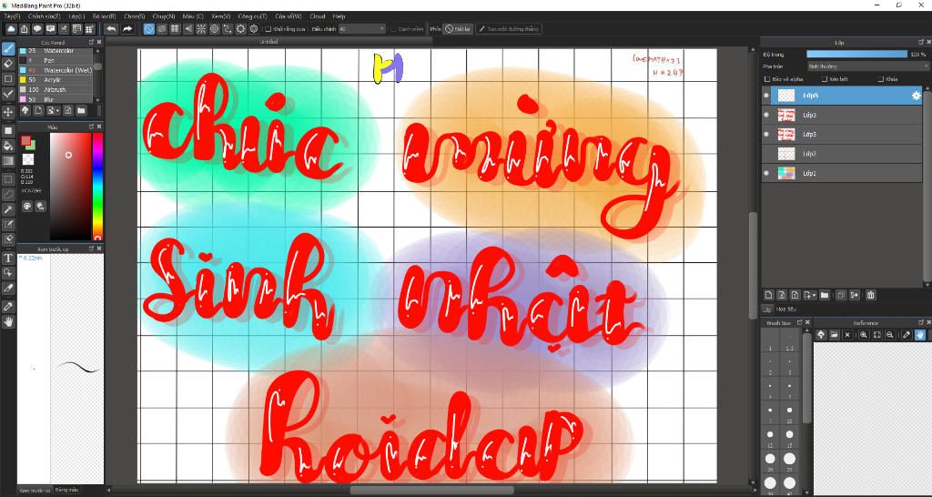Select the Lasso selection tool
Screen dimensions: 932x497
[x=8, y=194]
